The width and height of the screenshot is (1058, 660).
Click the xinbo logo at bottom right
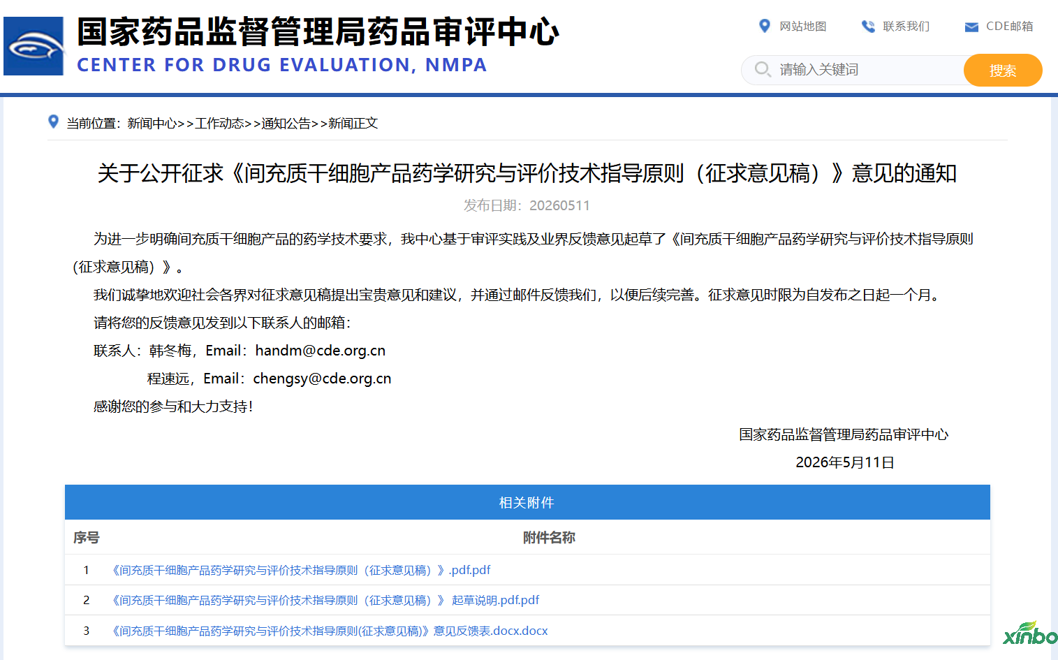click(1031, 633)
